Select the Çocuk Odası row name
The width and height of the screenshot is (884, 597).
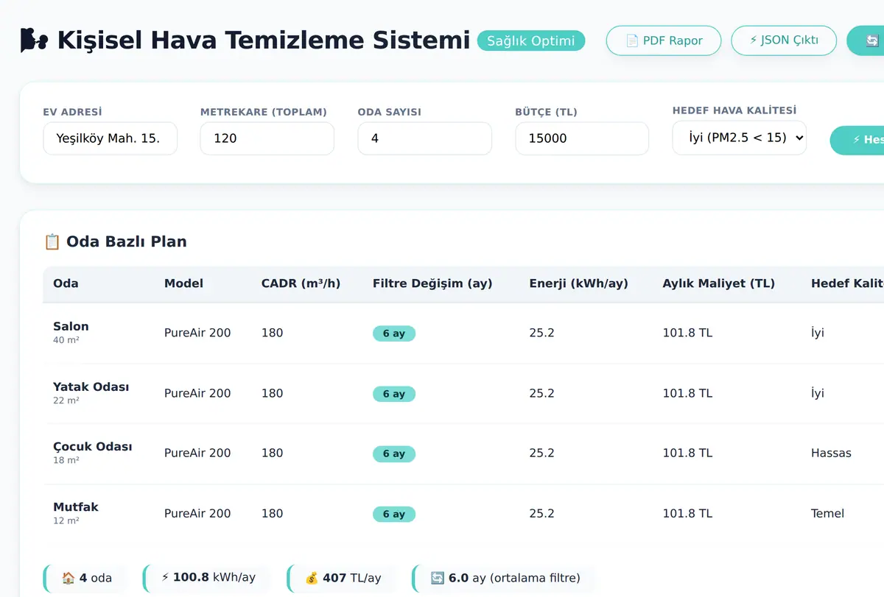pyautogui.click(x=93, y=447)
